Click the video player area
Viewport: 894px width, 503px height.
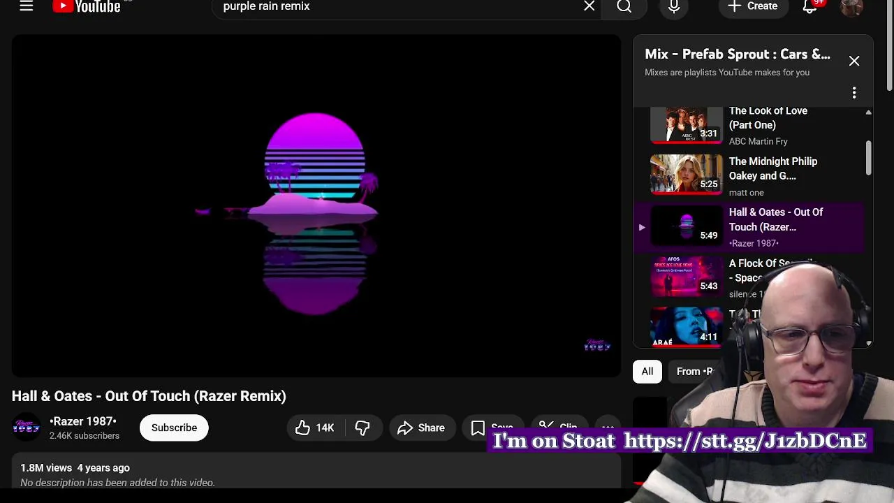pos(316,206)
